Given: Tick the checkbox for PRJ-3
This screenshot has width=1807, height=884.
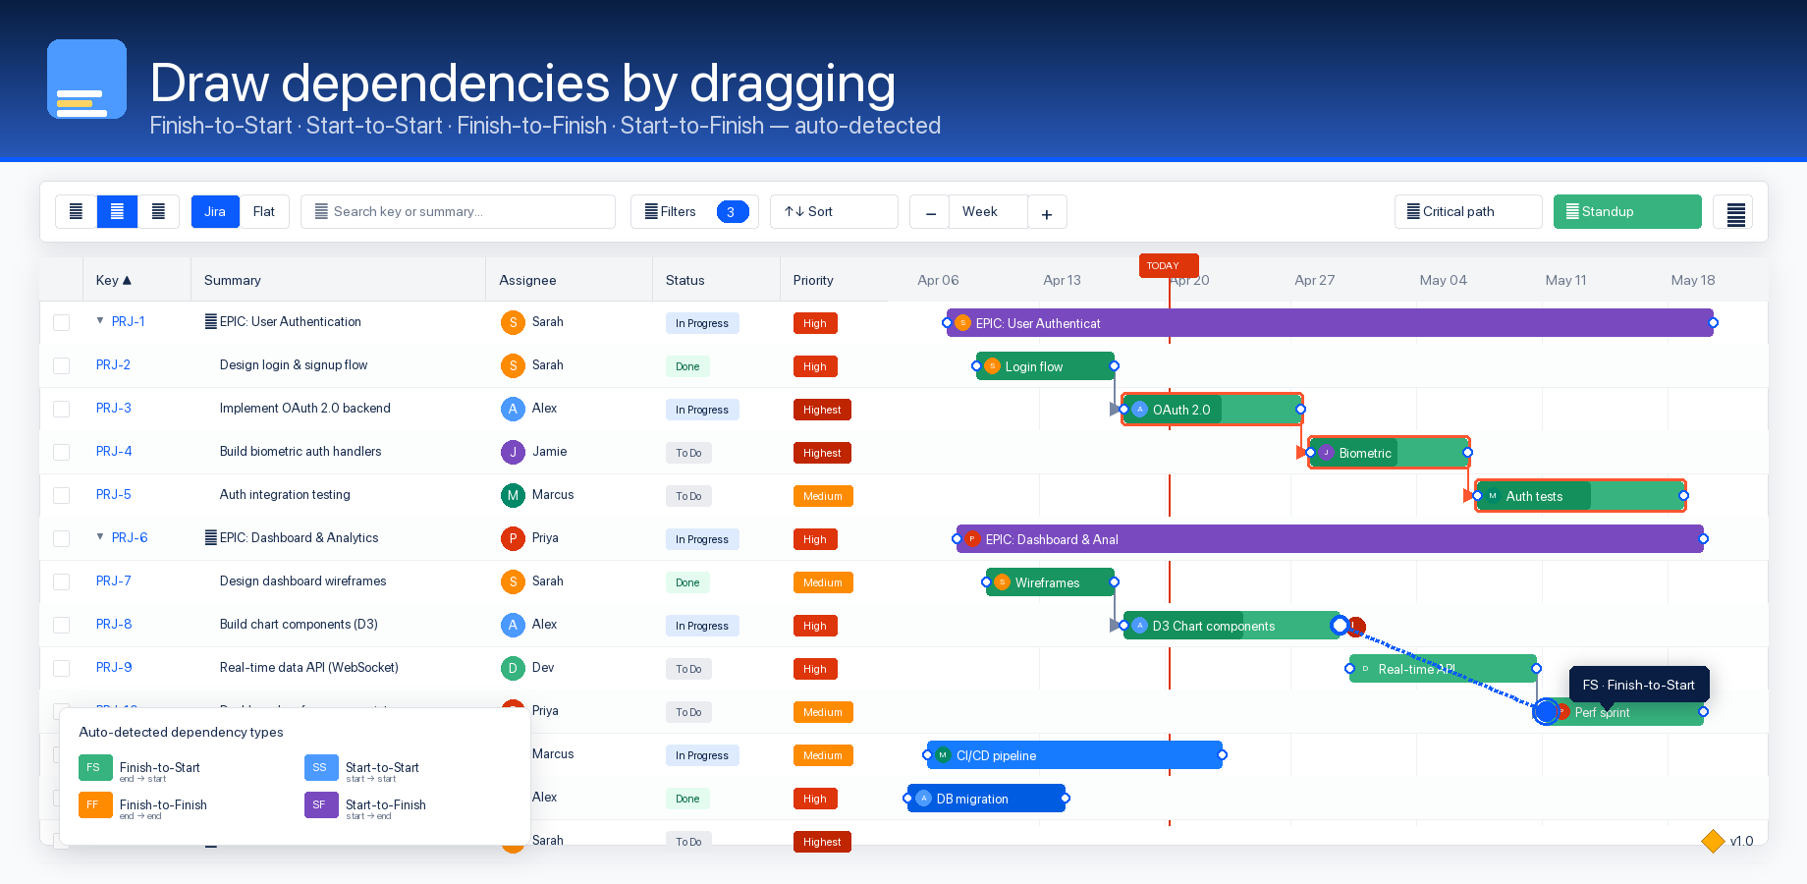Looking at the screenshot, I should (x=62, y=410).
